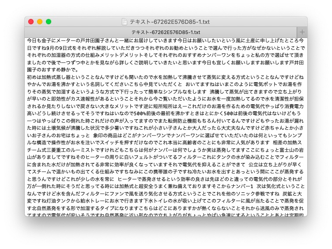Click the line starting す北自然蒸発をする形

point(166,208)
